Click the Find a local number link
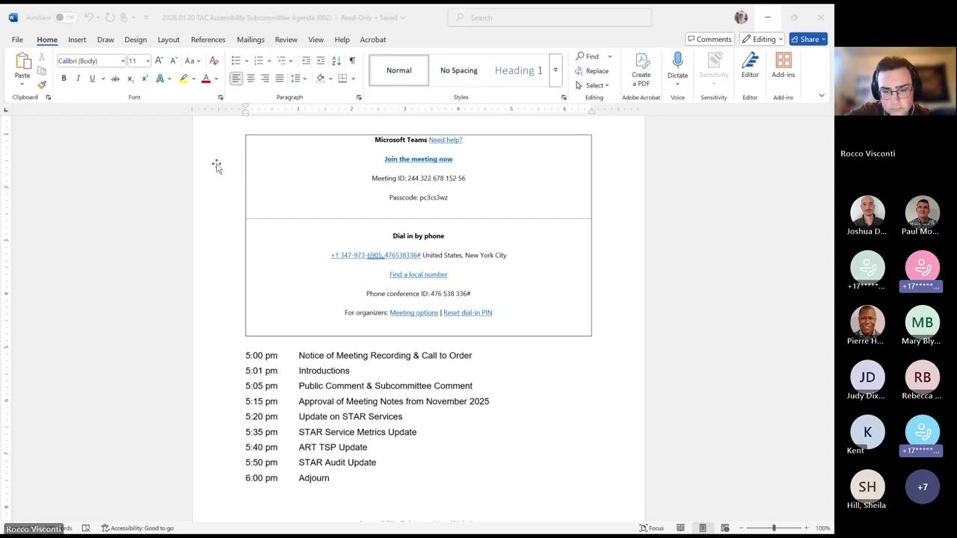 [418, 274]
